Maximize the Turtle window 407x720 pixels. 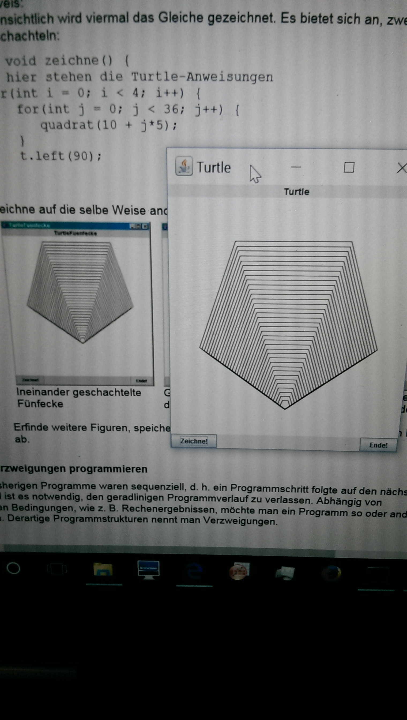(x=349, y=167)
